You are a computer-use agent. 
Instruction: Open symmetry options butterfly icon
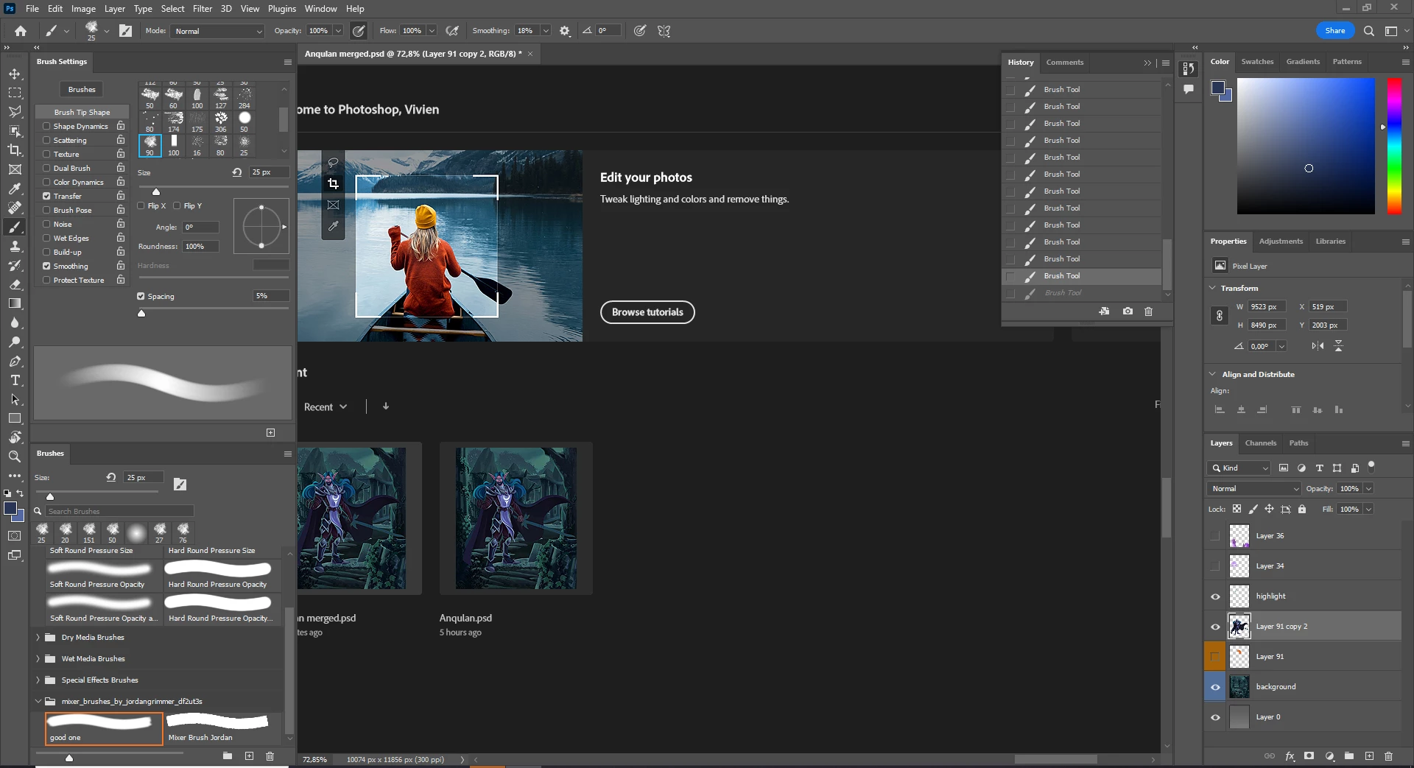(x=664, y=31)
